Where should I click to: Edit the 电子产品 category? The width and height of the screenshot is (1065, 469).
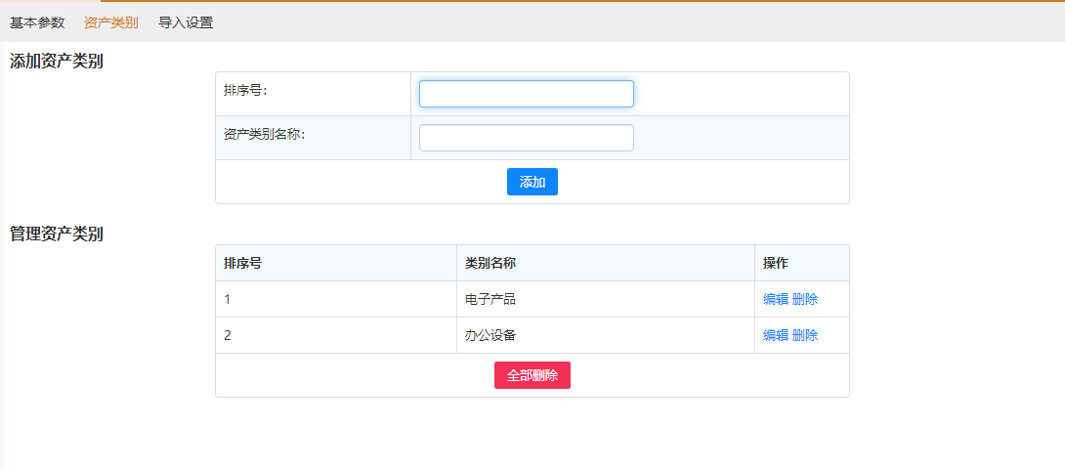775,299
